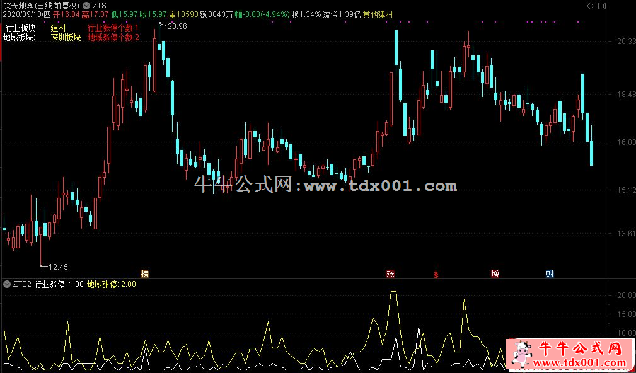
Task: Click the red $ dividend marker icon
Action: pos(435,274)
